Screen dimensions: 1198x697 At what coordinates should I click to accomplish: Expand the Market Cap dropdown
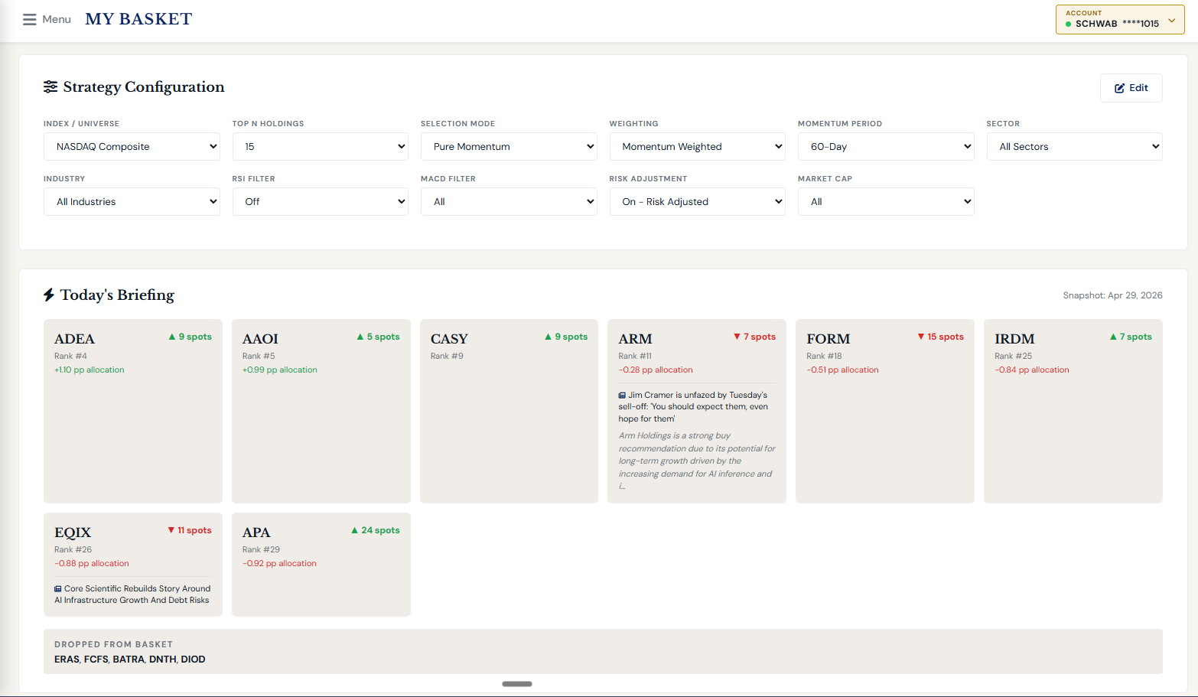click(886, 201)
